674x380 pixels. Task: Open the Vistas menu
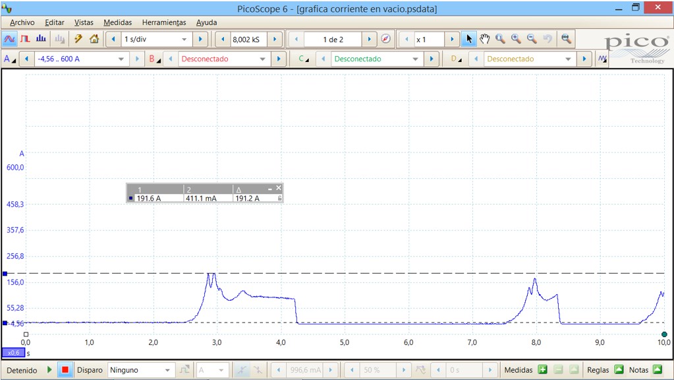(84, 22)
